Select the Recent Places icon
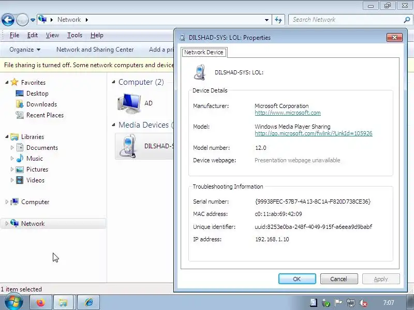This screenshot has height=310, width=414. click(20, 115)
